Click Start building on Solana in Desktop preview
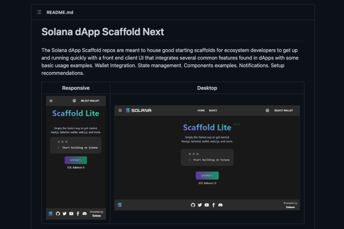This screenshot has width=344, height=229. [211, 160]
